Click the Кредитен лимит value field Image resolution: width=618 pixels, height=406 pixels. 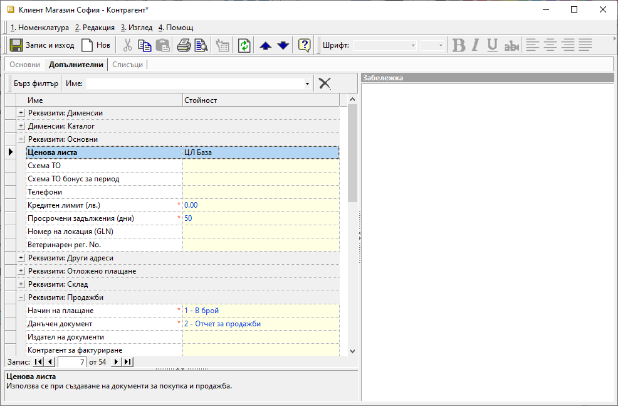click(261, 205)
